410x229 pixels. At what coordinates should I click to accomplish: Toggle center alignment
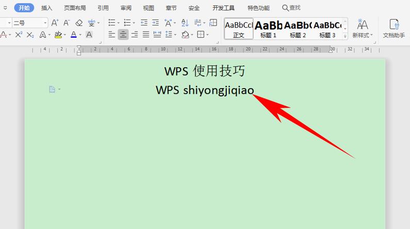[123, 35]
